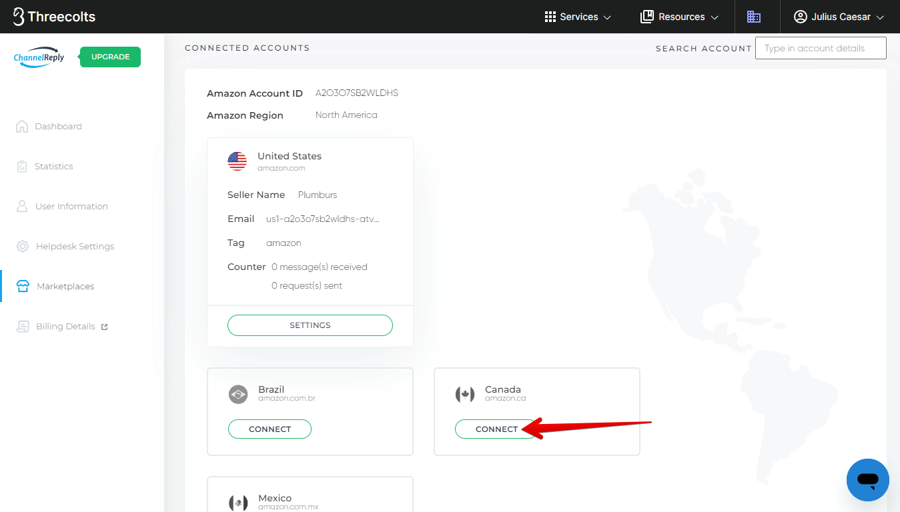Open the Julius Caesar account menu
This screenshot has width=900, height=512.
pyautogui.click(x=839, y=17)
